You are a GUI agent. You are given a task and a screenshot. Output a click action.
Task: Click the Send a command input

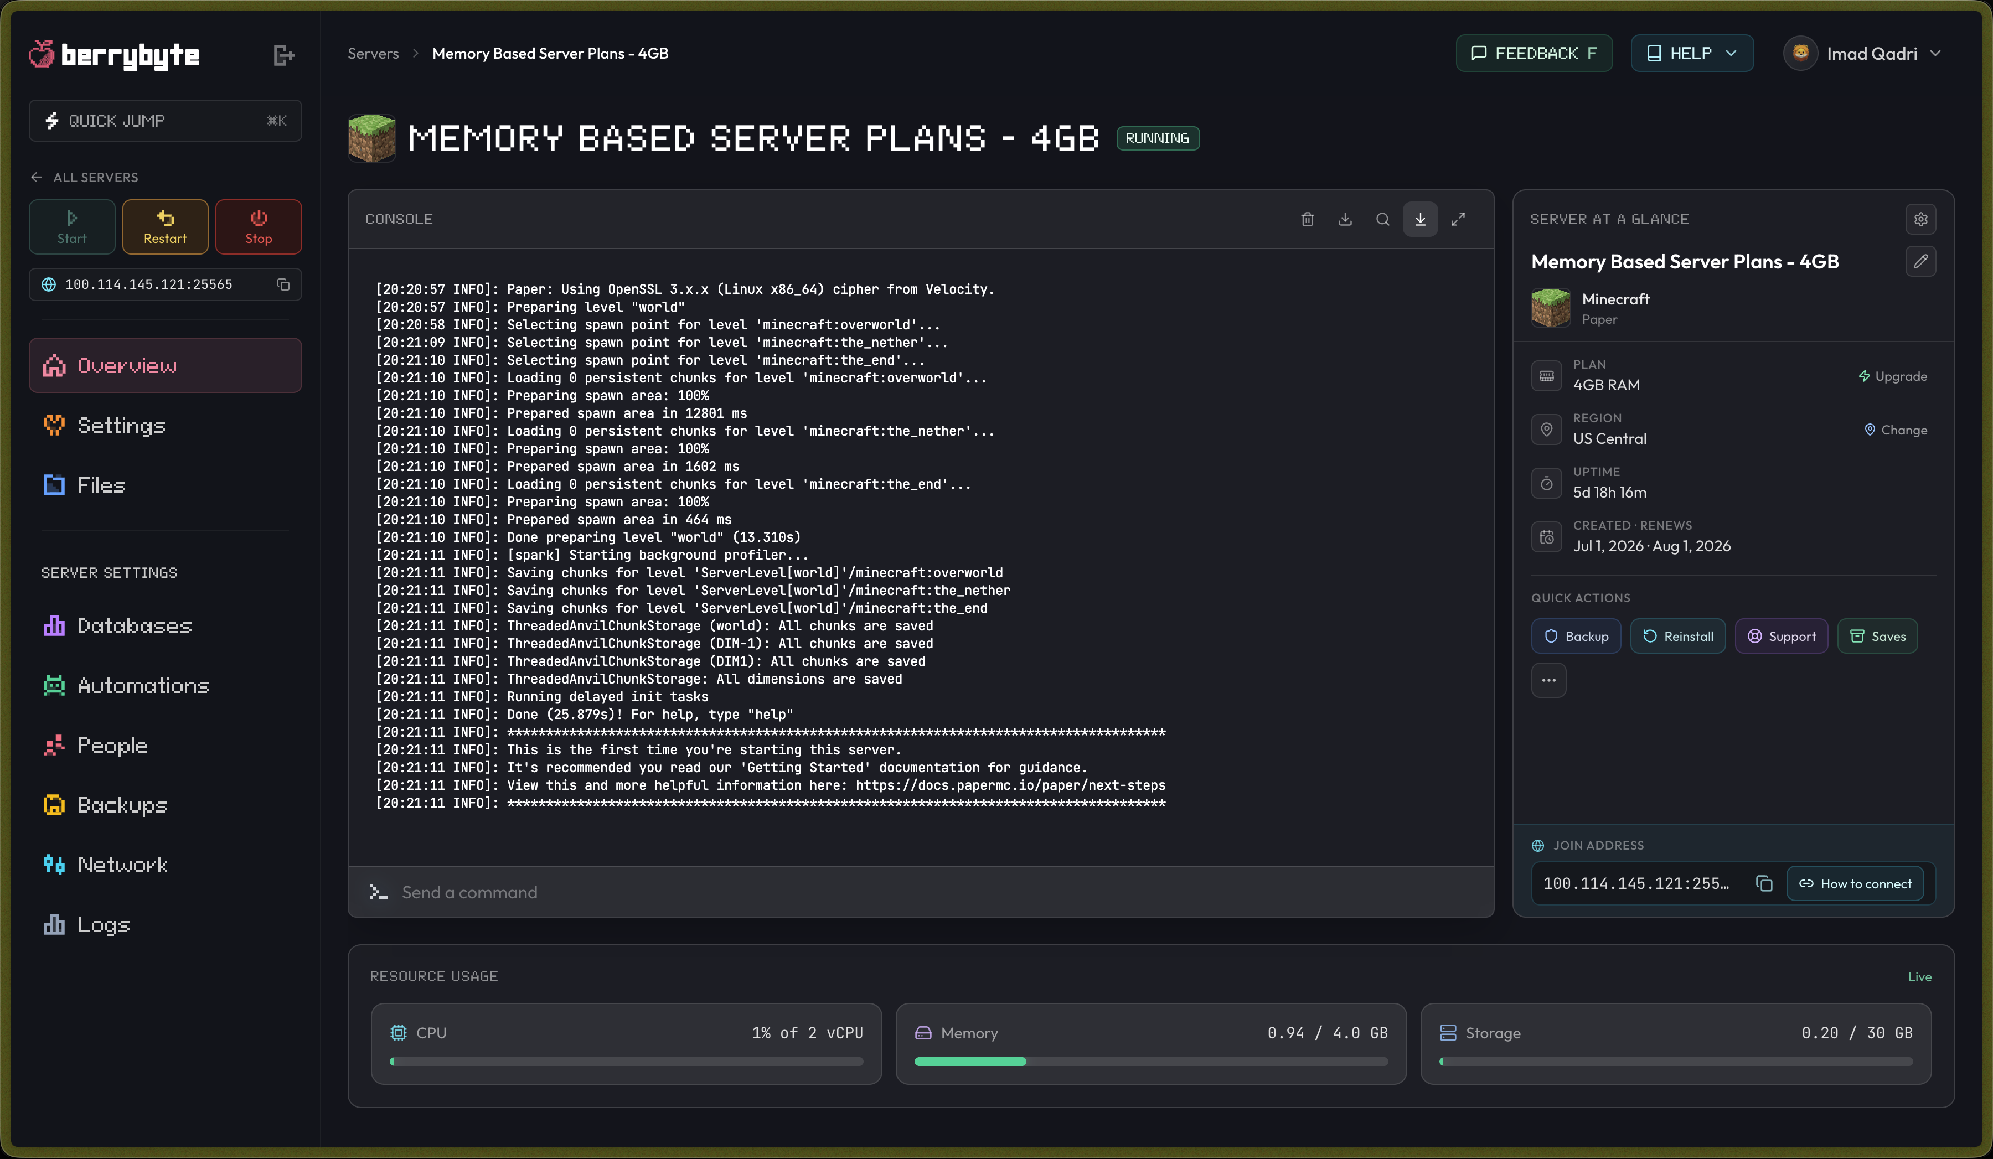[x=921, y=892]
